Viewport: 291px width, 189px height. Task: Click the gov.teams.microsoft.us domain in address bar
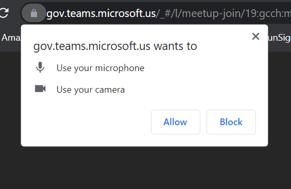(101, 13)
